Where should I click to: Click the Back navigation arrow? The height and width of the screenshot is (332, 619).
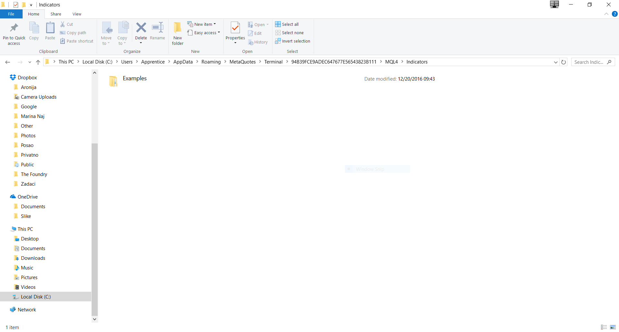(x=8, y=62)
